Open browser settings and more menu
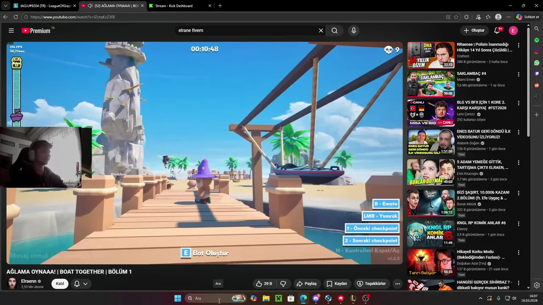Viewport: 543px width, 305px height. [508, 17]
